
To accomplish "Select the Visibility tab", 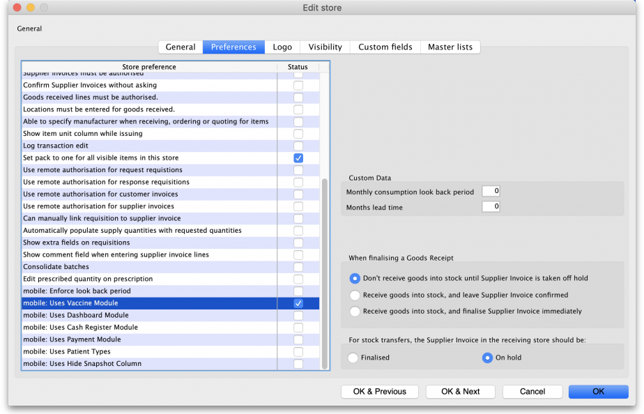I will (x=325, y=47).
